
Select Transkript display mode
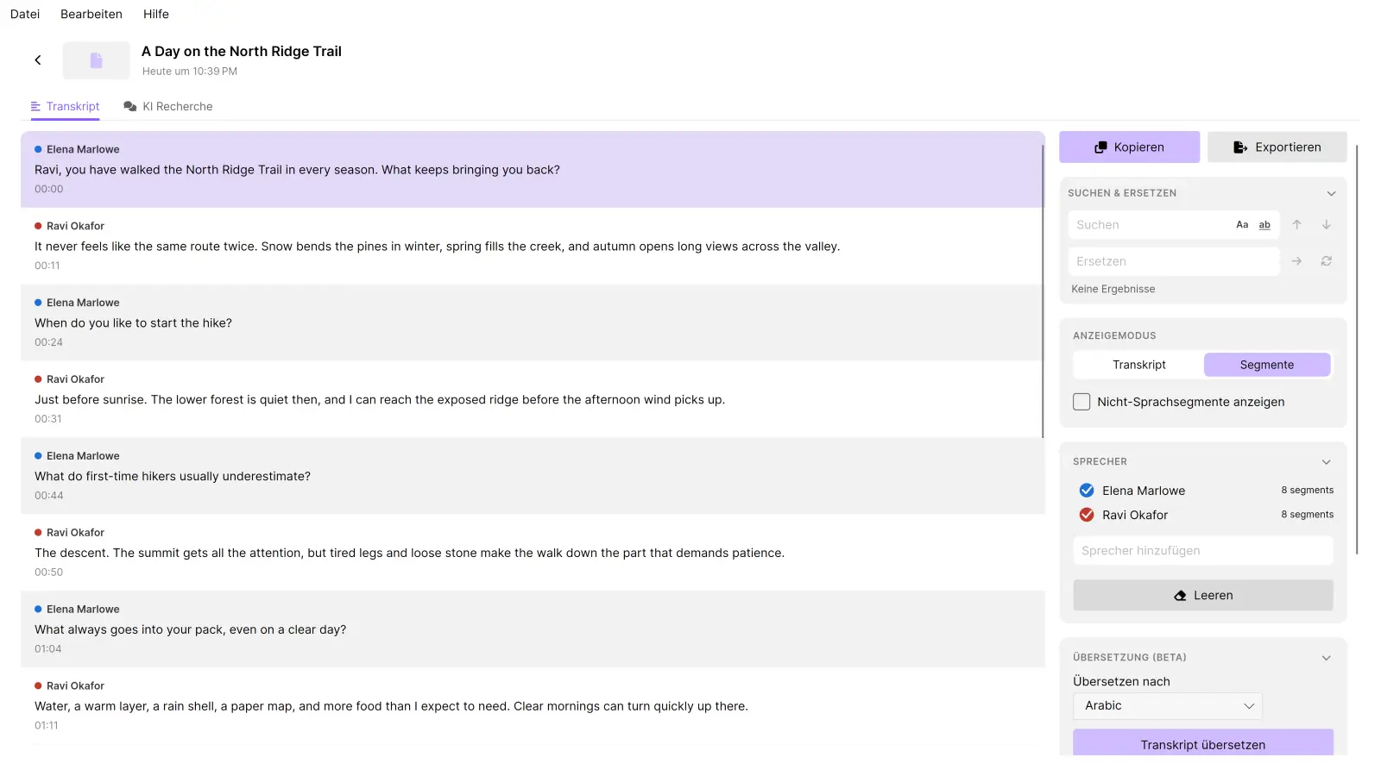[1139, 365]
